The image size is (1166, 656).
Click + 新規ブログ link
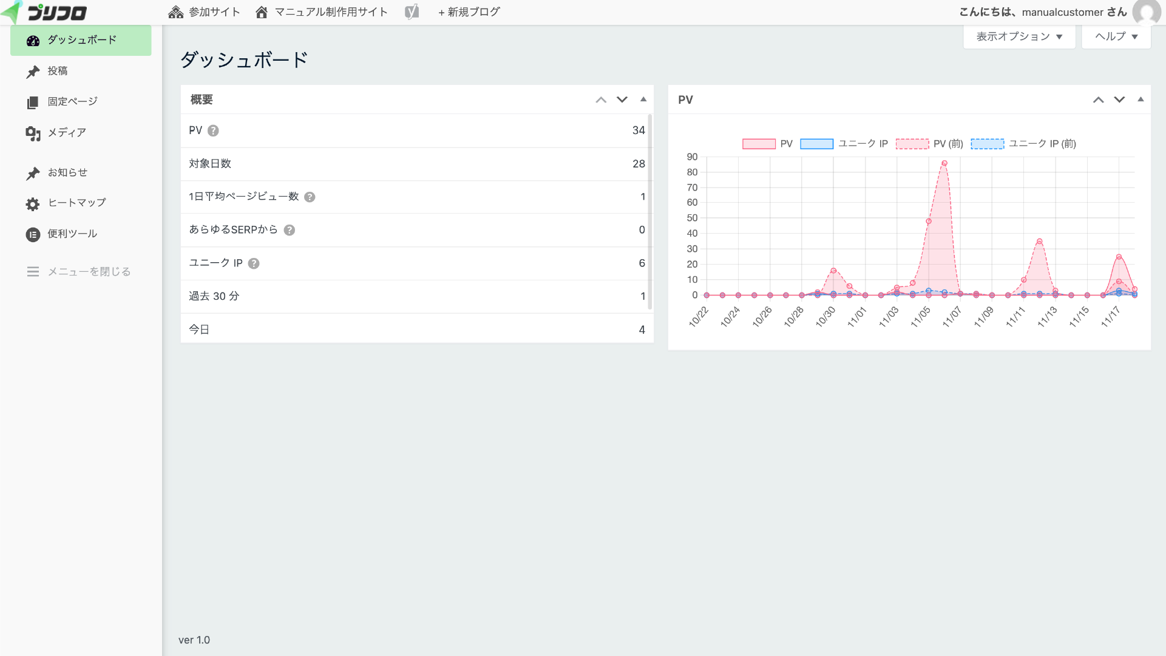(469, 12)
